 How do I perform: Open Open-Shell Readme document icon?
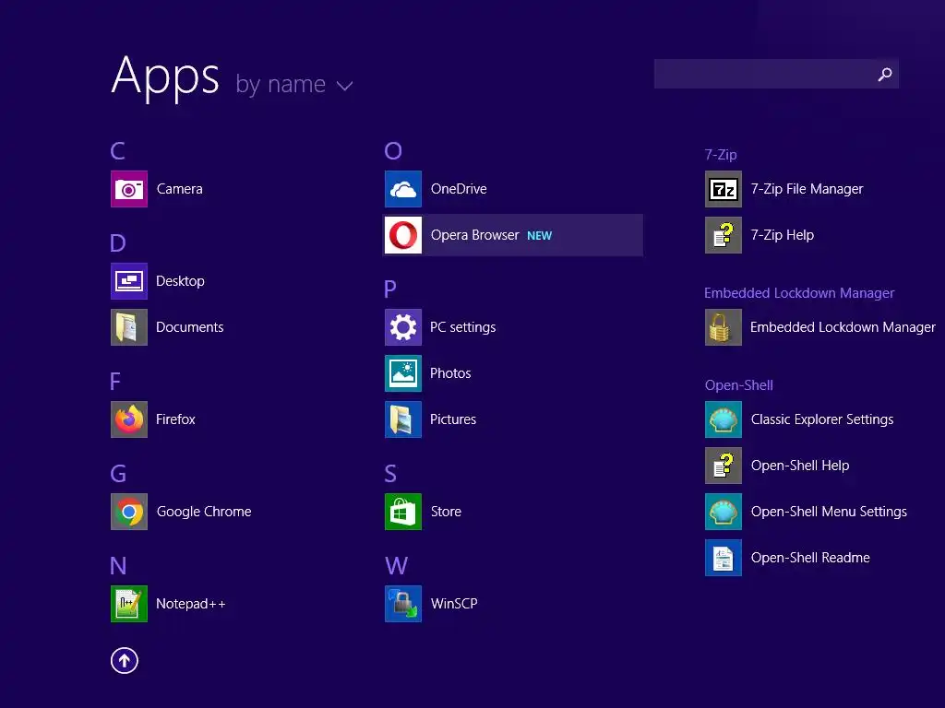[724, 558]
